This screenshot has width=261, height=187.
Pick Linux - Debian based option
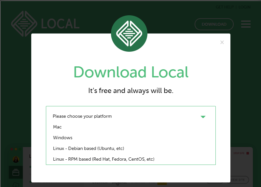click(89, 148)
